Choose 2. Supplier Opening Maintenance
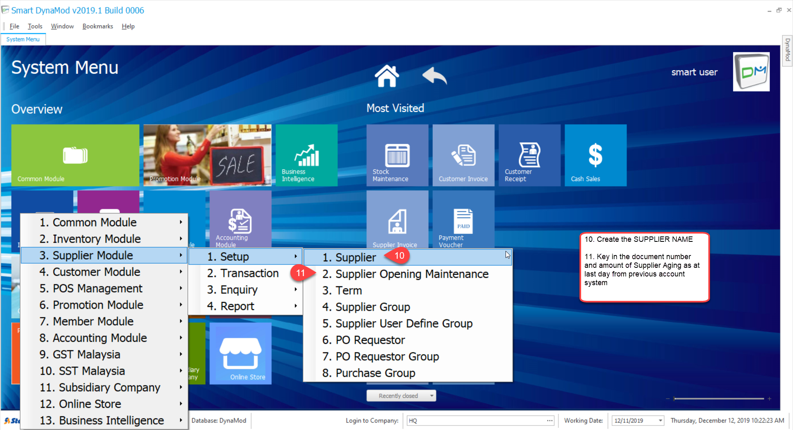This screenshot has height=430, width=793. coord(408,274)
